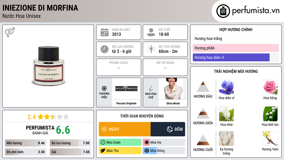Open the Hương Vani note image
Image resolution: width=284 pixels, height=160 pixels.
point(270,139)
